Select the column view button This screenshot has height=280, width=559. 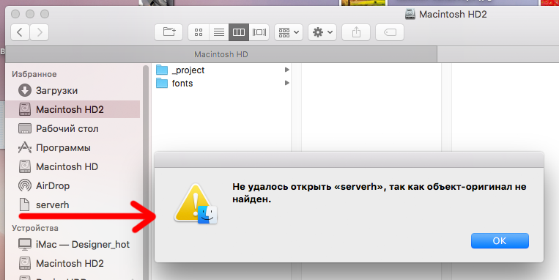(x=239, y=32)
